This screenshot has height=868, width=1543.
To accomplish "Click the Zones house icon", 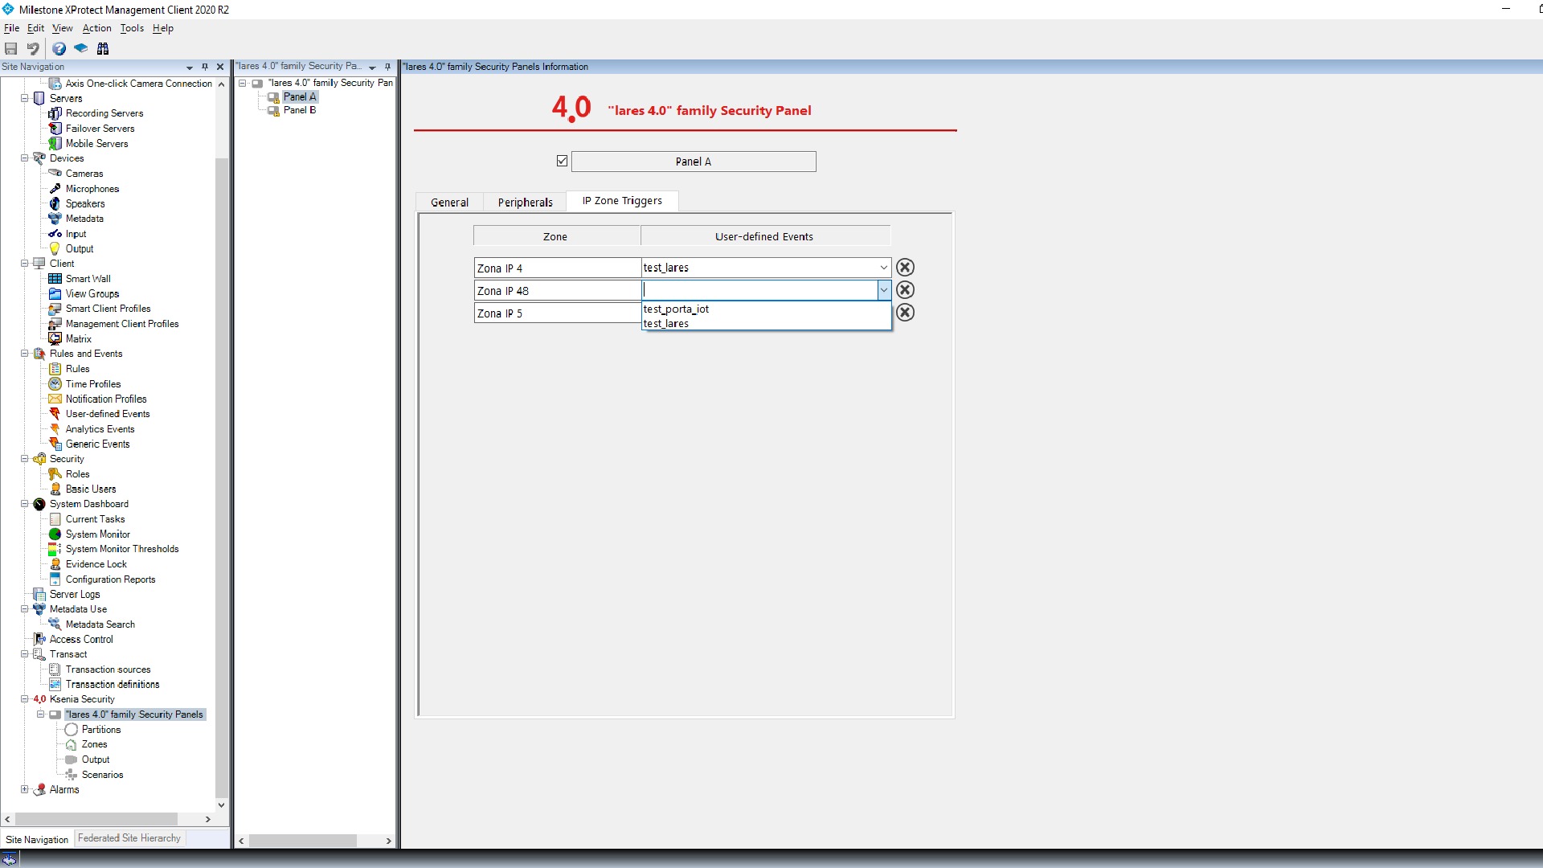I will 71,745.
